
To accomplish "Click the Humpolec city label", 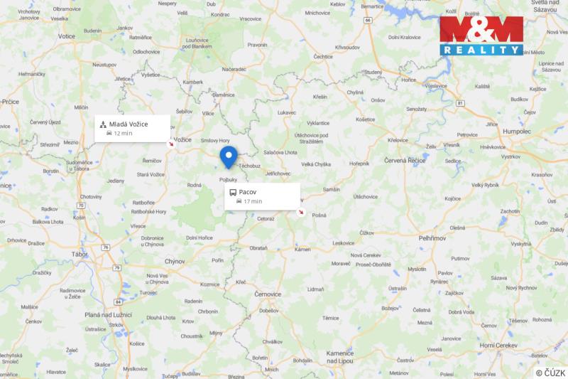I will [517, 132].
